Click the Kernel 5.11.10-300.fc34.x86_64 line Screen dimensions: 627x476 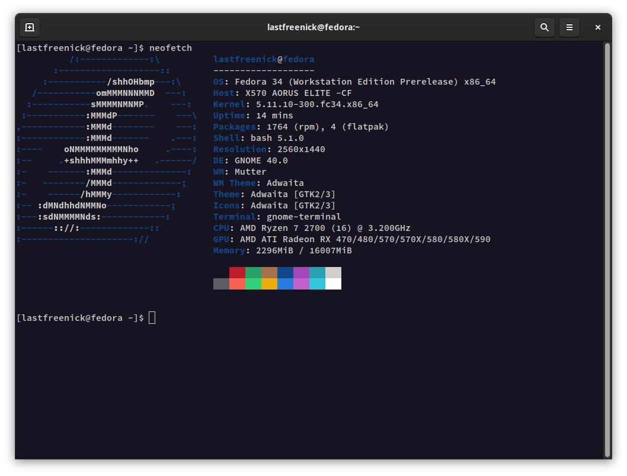(x=296, y=104)
